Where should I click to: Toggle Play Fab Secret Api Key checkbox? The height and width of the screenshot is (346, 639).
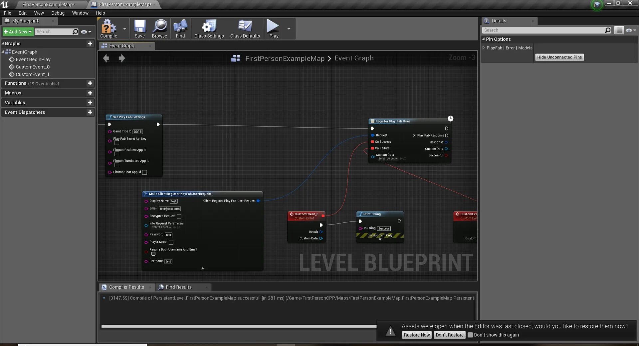coord(117,143)
